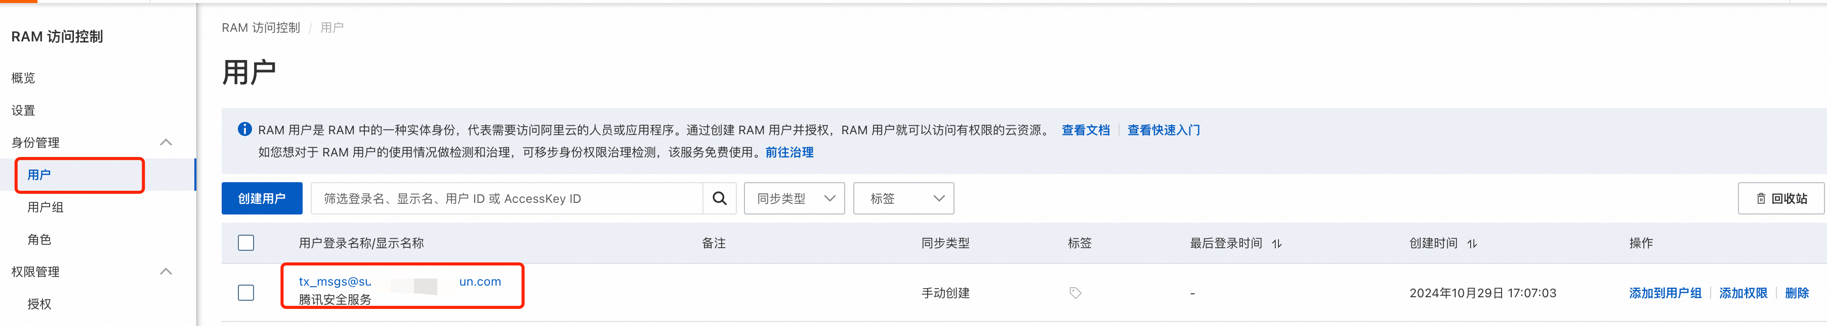Click the search magnifier icon
This screenshot has width=1827, height=326.
pos(719,199)
